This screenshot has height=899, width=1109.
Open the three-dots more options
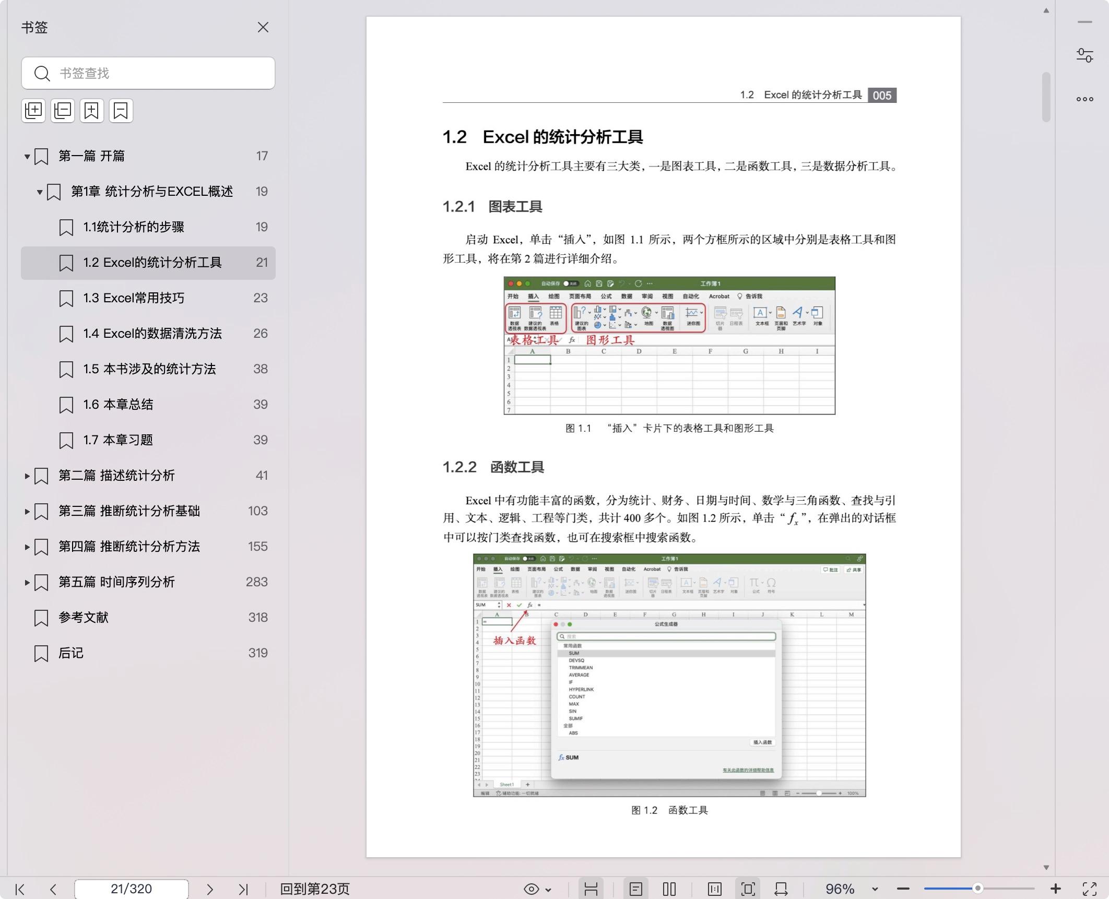click(x=1085, y=99)
